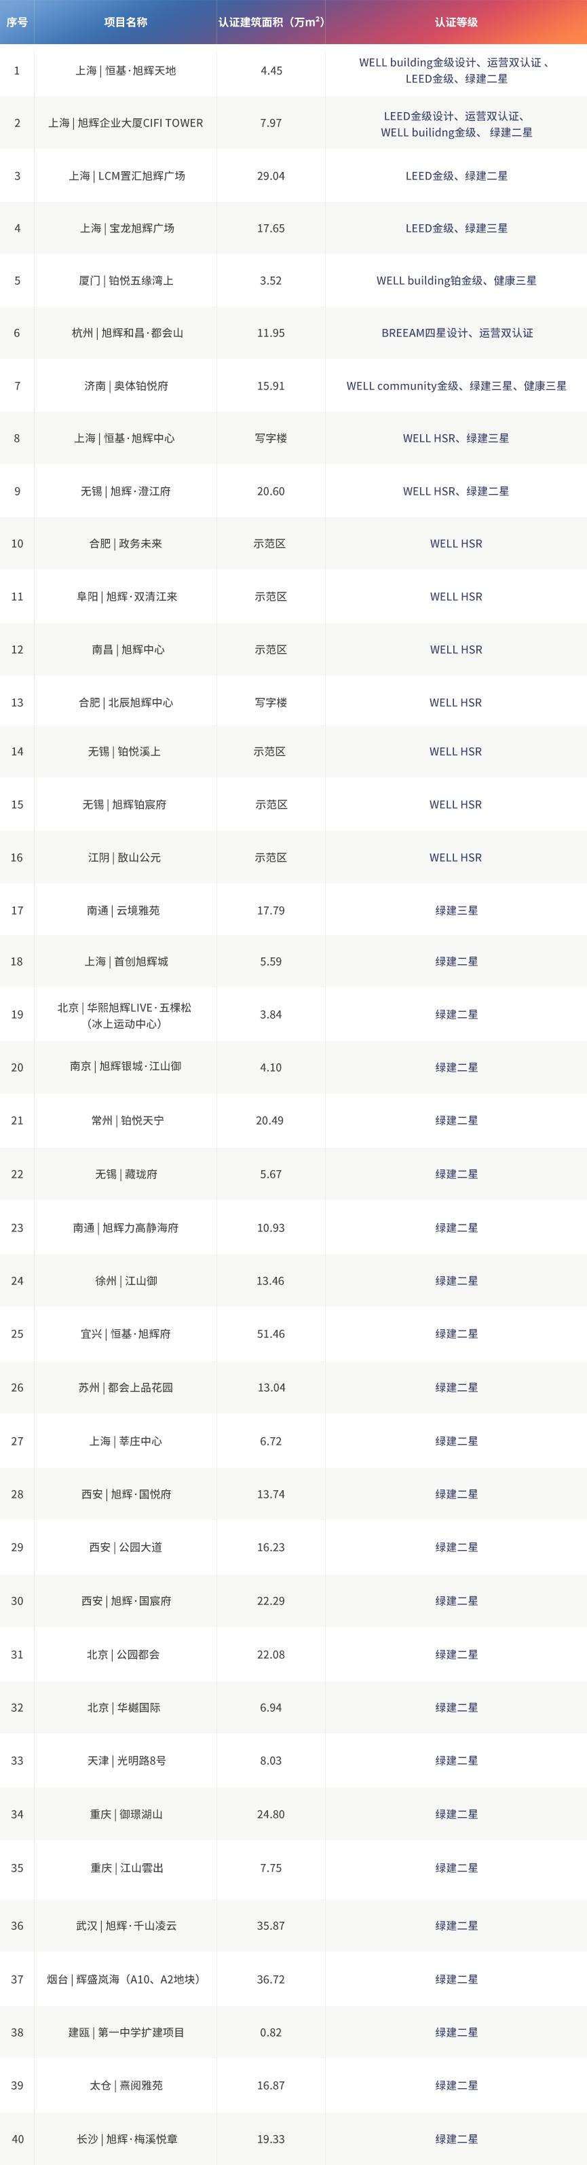Select "长沙 | 旭辉·梅溪悦章" cell
The width and height of the screenshot is (587, 2165).
127,2139
